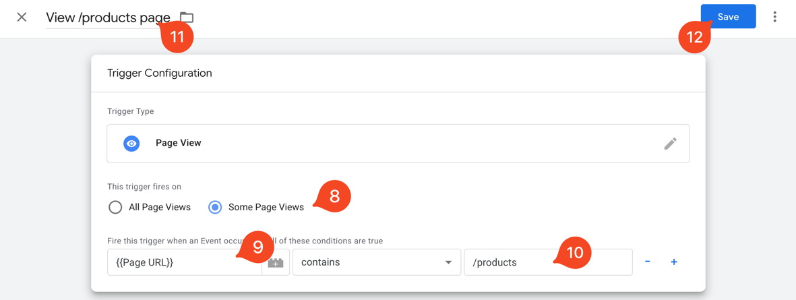Click the pencil icon to edit trigger type
The image size is (796, 300).
click(x=670, y=144)
